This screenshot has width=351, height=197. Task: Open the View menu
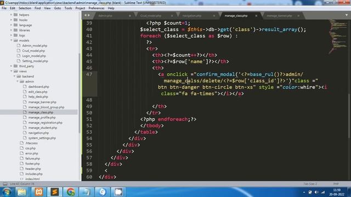pyautogui.click(x=47, y=8)
